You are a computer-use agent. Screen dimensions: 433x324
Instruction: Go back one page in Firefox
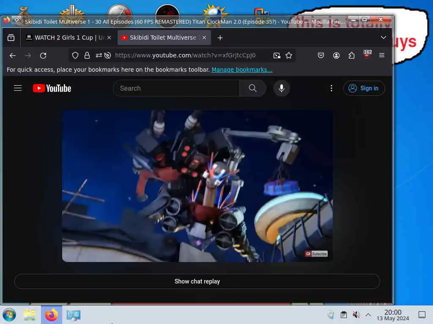point(12,56)
